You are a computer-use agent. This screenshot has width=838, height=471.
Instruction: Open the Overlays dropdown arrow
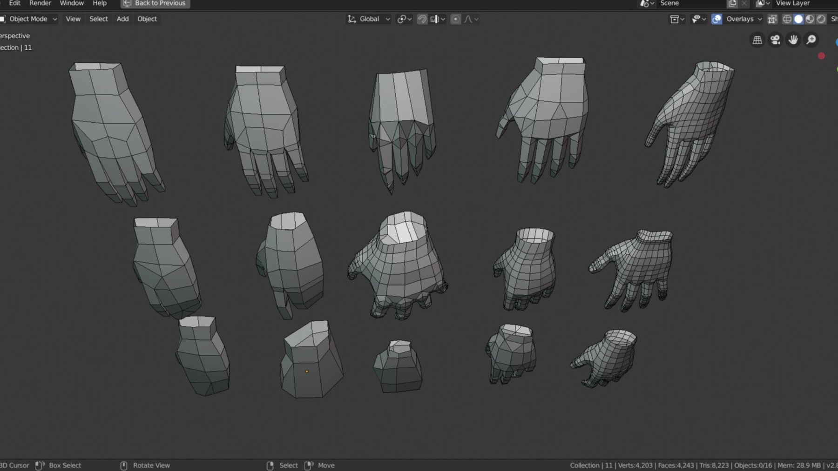pos(759,19)
